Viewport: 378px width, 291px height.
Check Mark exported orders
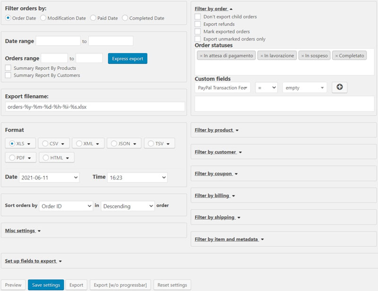click(x=198, y=31)
